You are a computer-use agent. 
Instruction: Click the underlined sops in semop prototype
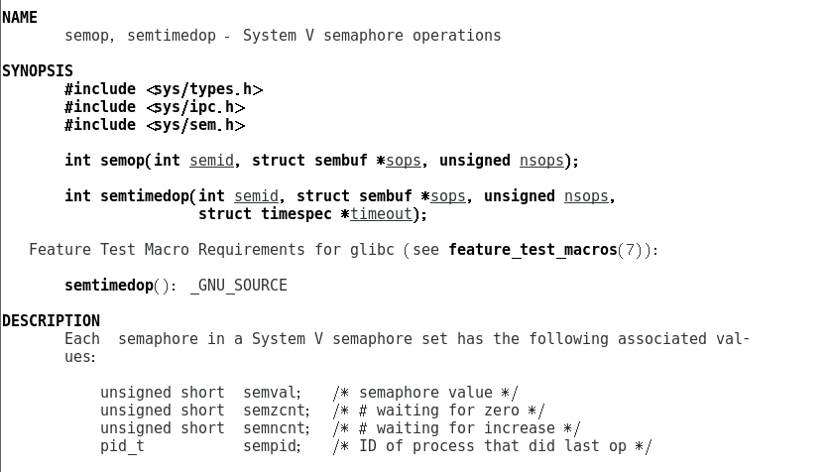click(404, 161)
